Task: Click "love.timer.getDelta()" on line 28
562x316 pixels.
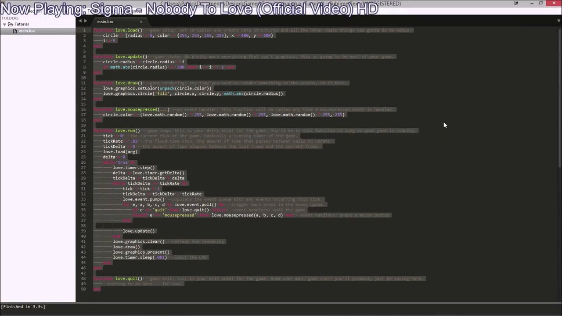Action: click(159, 172)
